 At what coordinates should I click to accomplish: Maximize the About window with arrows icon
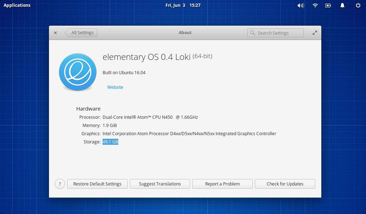pos(315,33)
